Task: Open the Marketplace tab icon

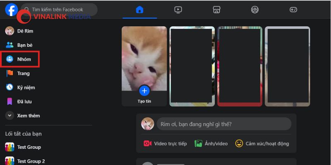Action: click(216, 9)
